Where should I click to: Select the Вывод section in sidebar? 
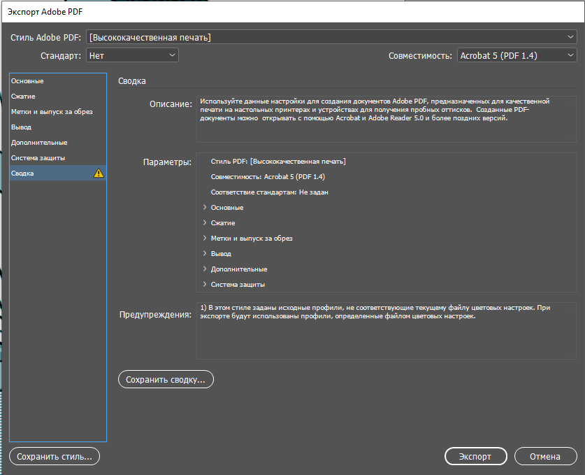pos(58,127)
